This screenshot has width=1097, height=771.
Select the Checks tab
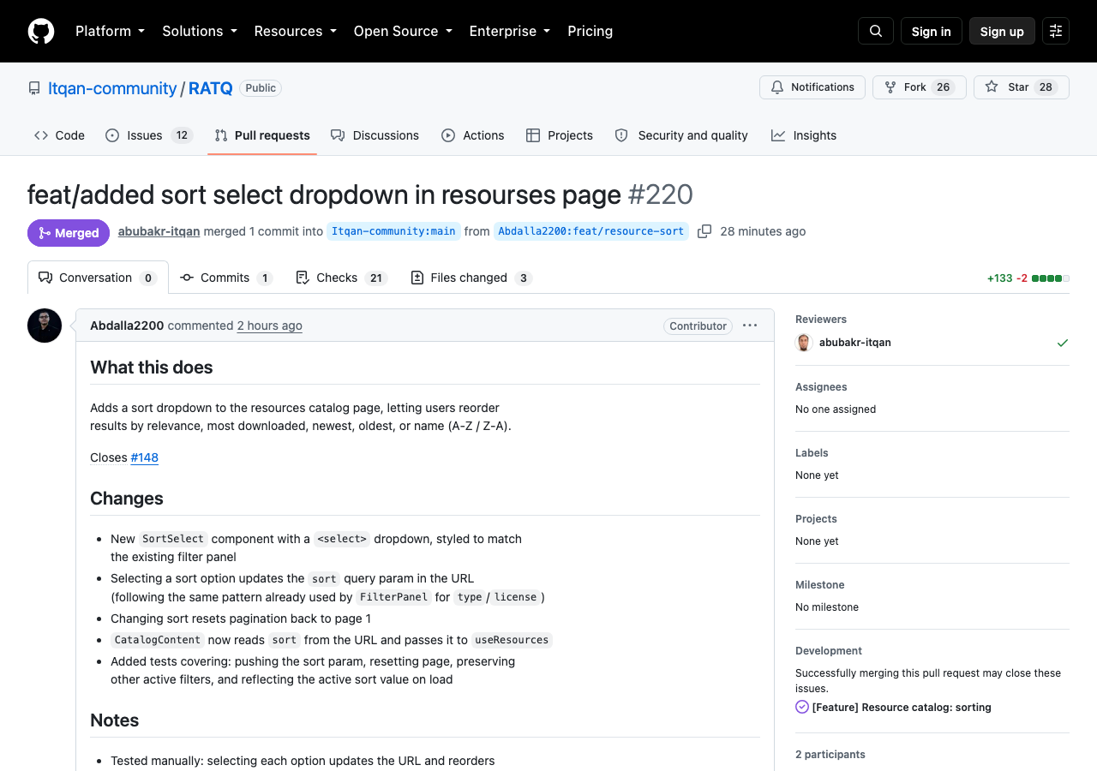[341, 278]
